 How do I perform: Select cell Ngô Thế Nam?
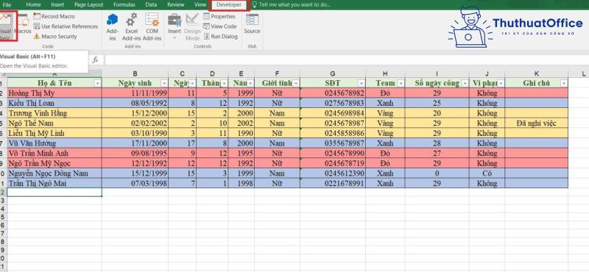(54, 123)
